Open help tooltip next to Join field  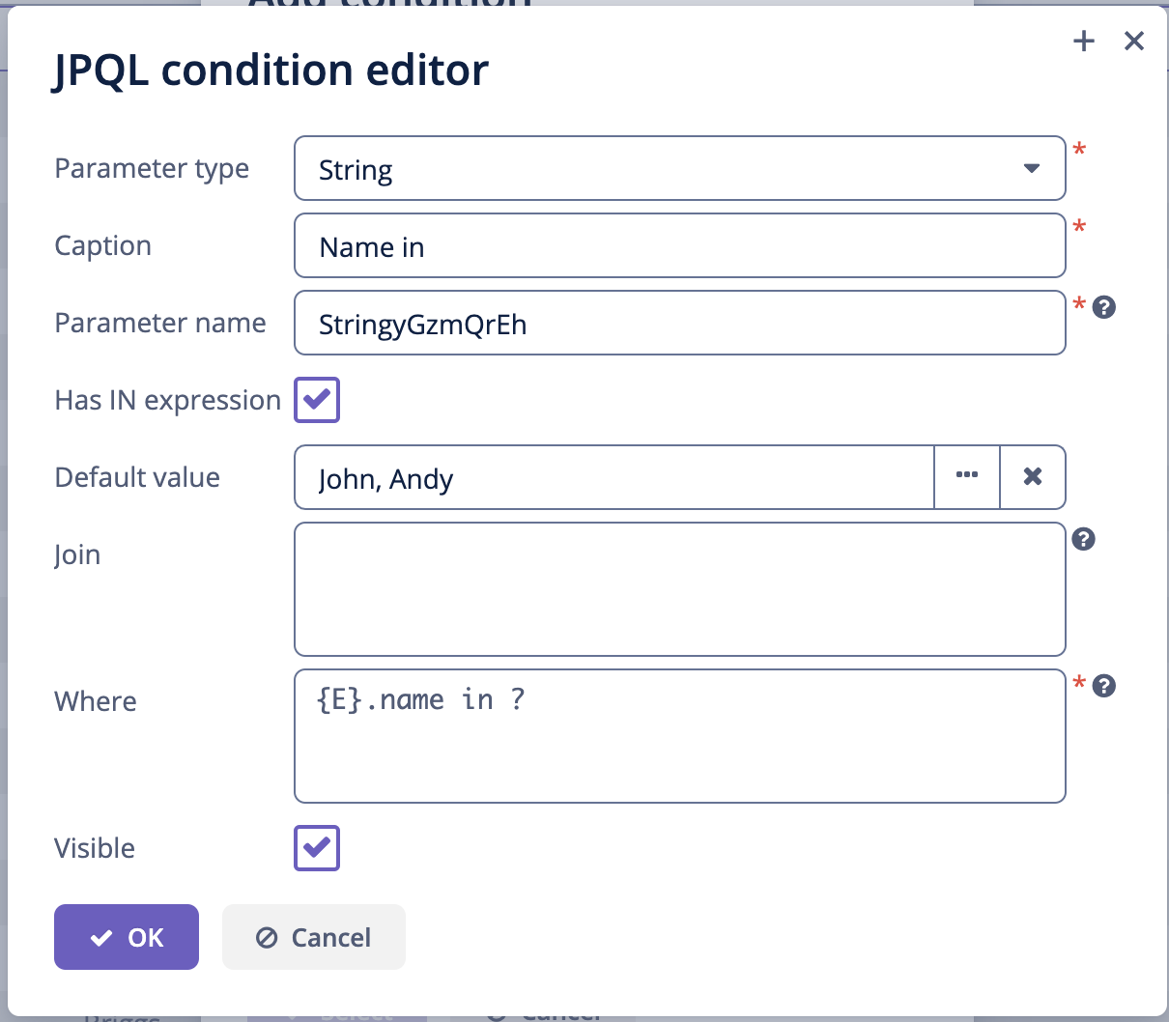click(x=1083, y=539)
